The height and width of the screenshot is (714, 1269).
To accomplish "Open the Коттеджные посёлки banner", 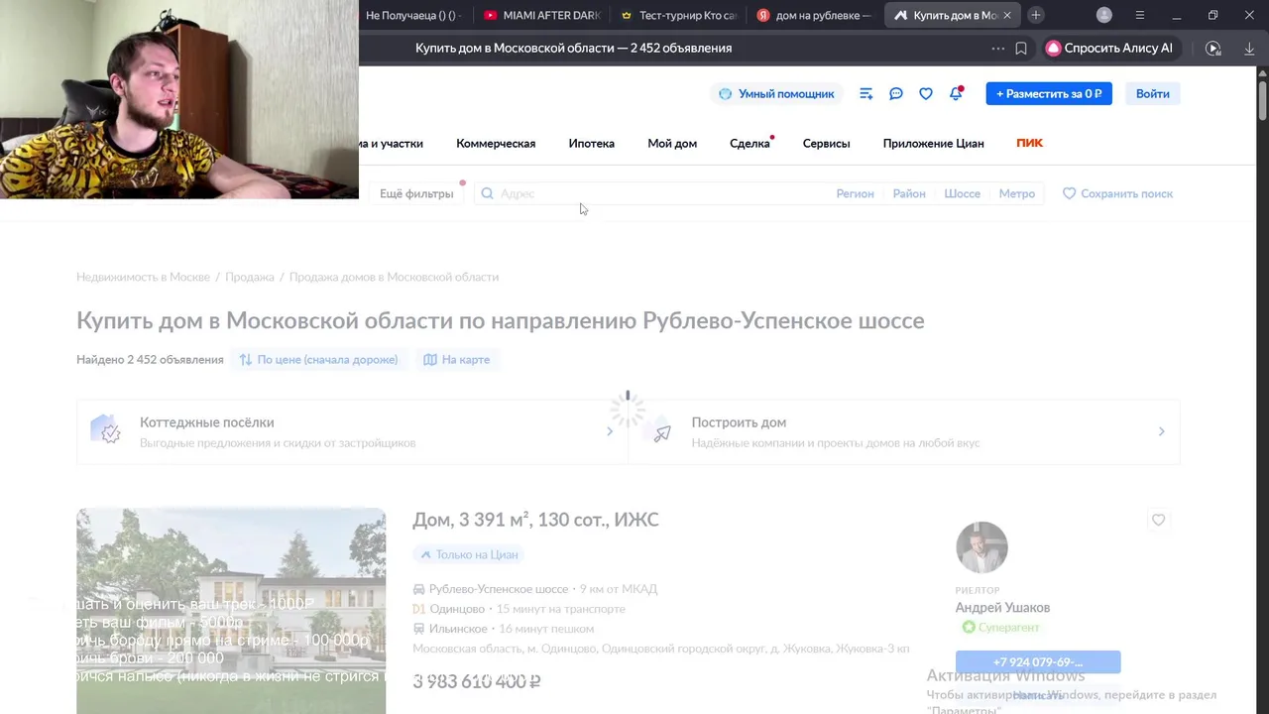I will pyautogui.click(x=352, y=431).
